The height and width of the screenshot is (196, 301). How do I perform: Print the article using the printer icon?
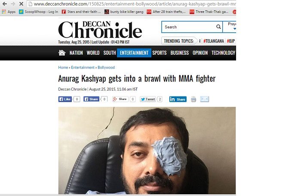click(x=193, y=99)
